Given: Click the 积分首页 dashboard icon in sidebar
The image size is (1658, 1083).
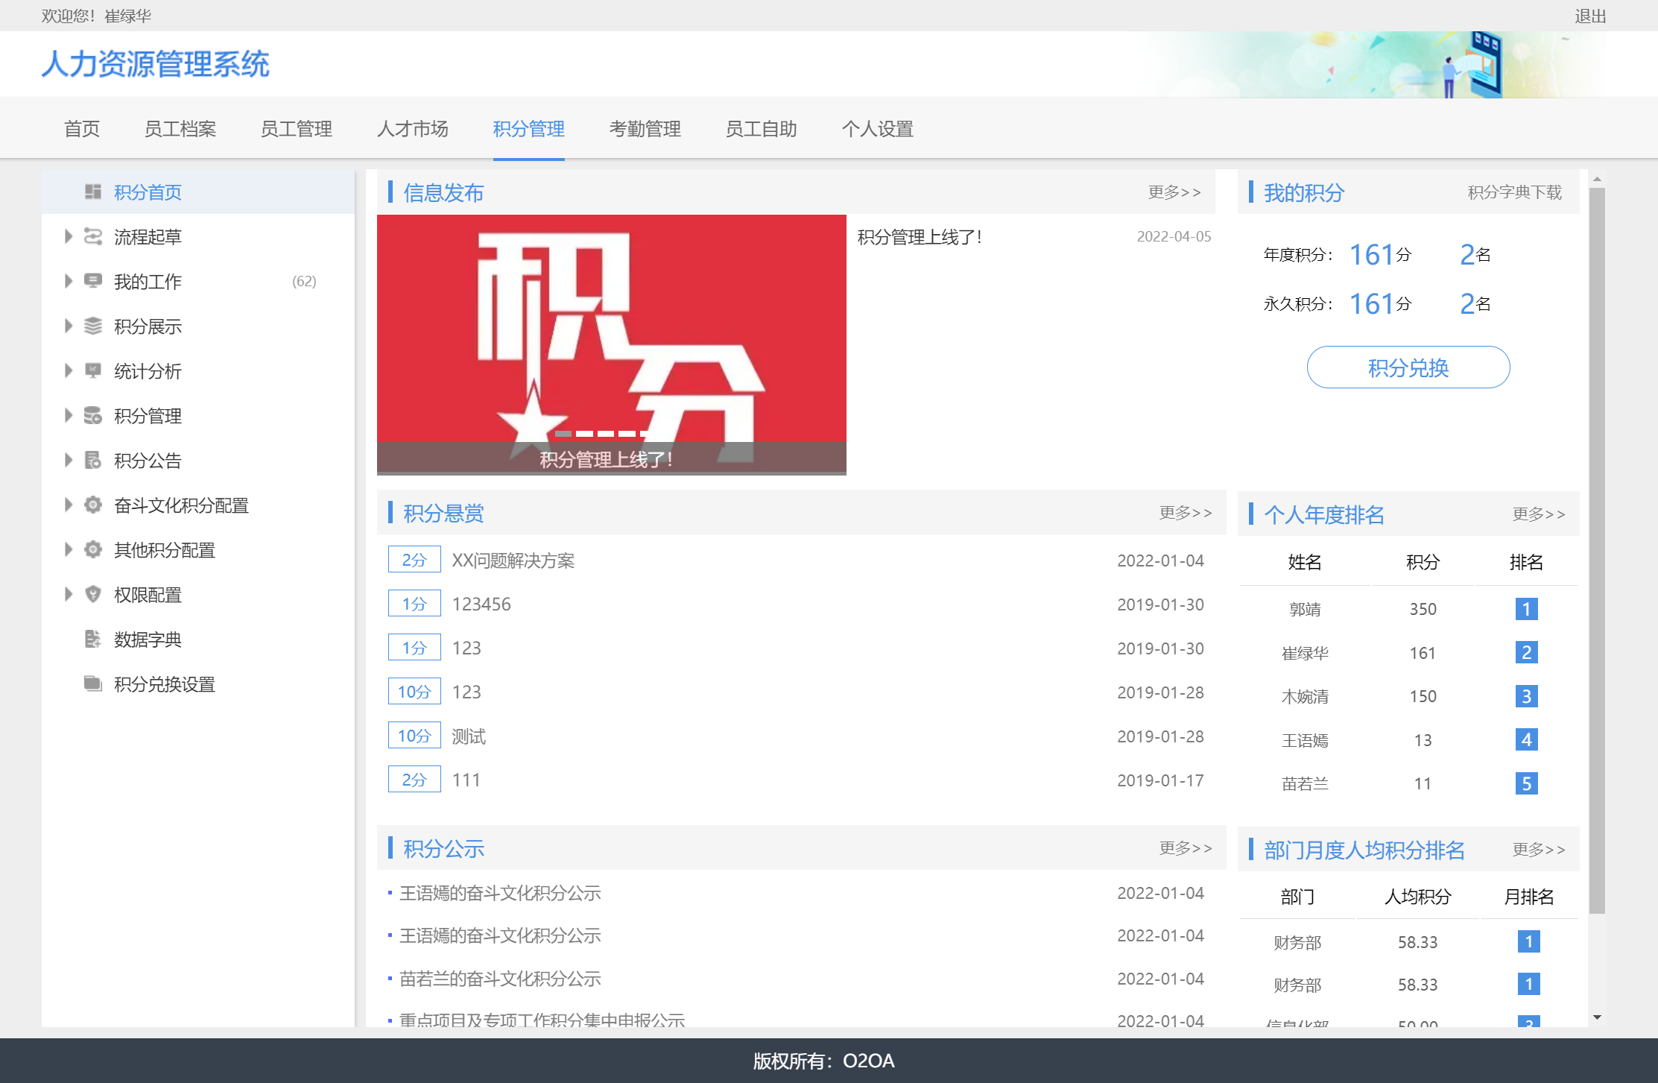Looking at the screenshot, I should 93,192.
